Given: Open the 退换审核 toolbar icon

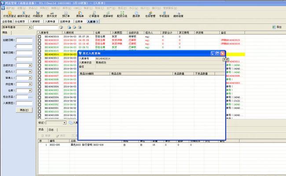Looking at the screenshot, I should point(108,14).
